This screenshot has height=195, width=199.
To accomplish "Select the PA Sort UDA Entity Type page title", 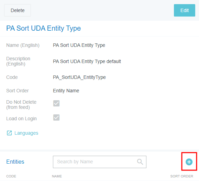I will coord(44,28).
